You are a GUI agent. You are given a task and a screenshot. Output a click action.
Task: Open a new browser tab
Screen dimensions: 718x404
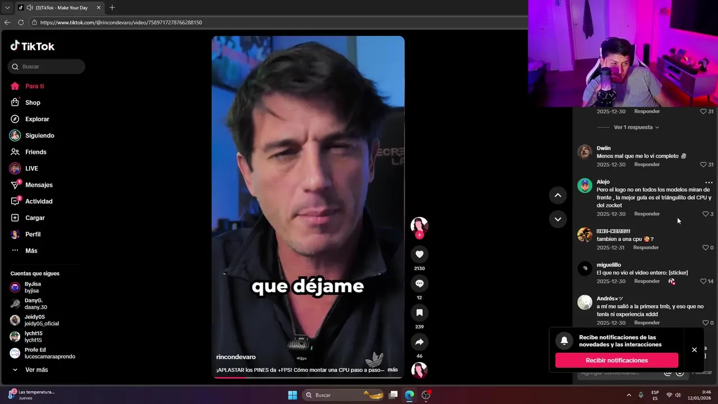pos(112,7)
